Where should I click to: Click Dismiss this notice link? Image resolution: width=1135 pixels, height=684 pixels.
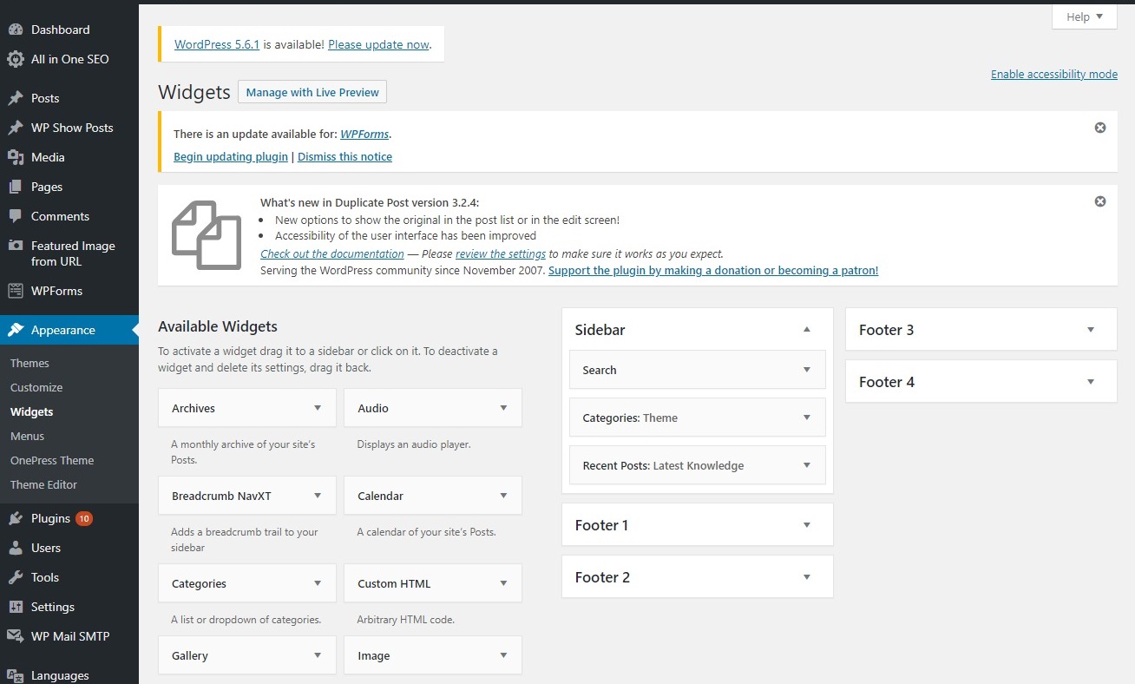[x=344, y=156]
